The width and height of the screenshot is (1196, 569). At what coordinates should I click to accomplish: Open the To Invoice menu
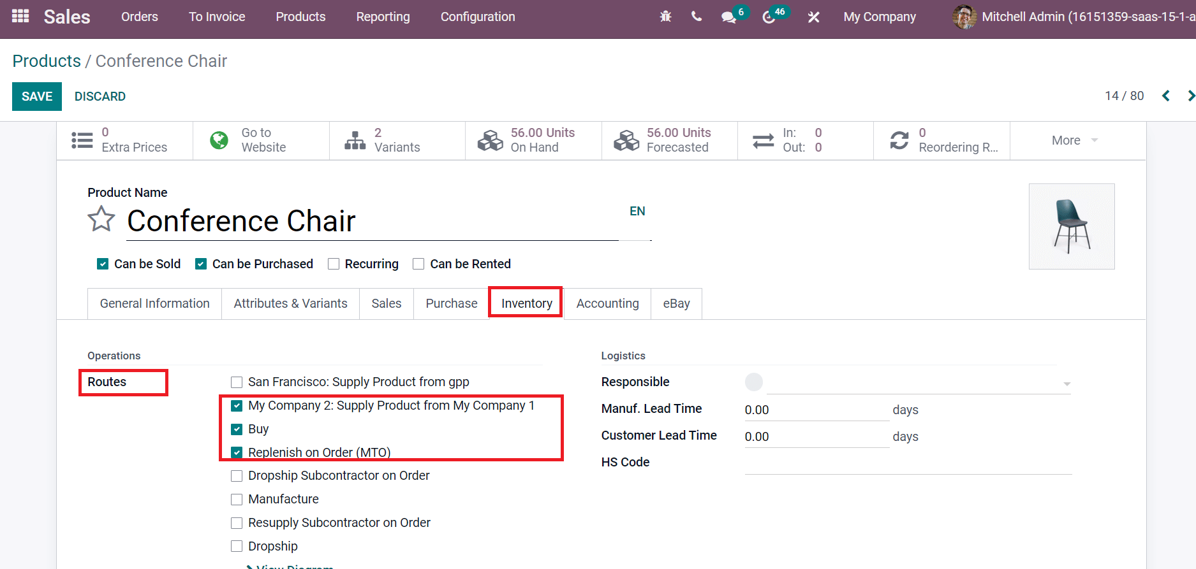tap(217, 17)
